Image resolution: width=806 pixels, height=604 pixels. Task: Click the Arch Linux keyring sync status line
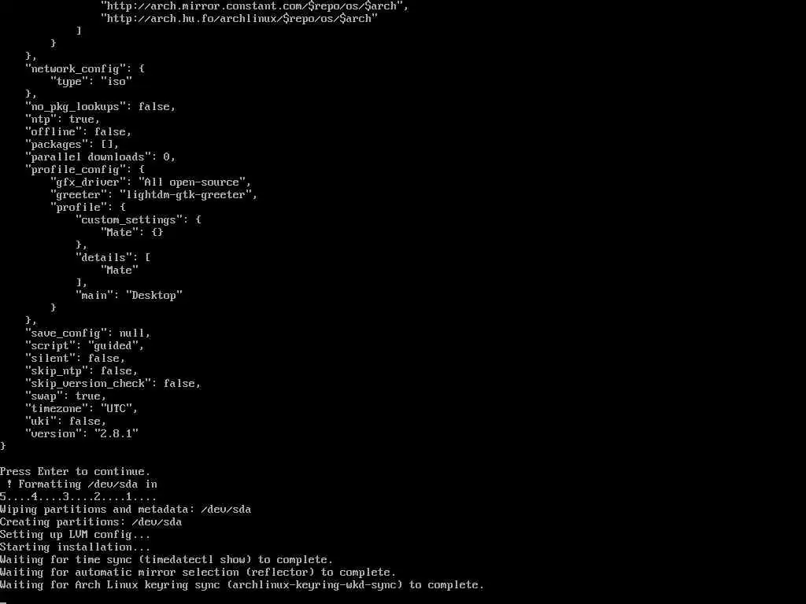(x=242, y=584)
